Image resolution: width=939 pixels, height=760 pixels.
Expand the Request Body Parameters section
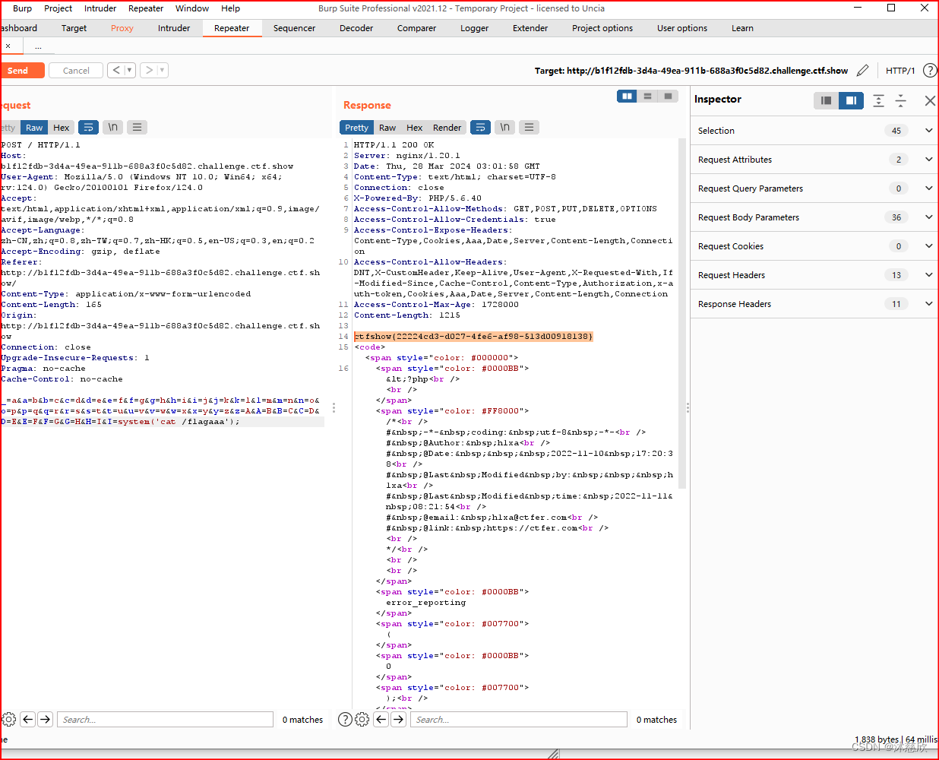[928, 217]
